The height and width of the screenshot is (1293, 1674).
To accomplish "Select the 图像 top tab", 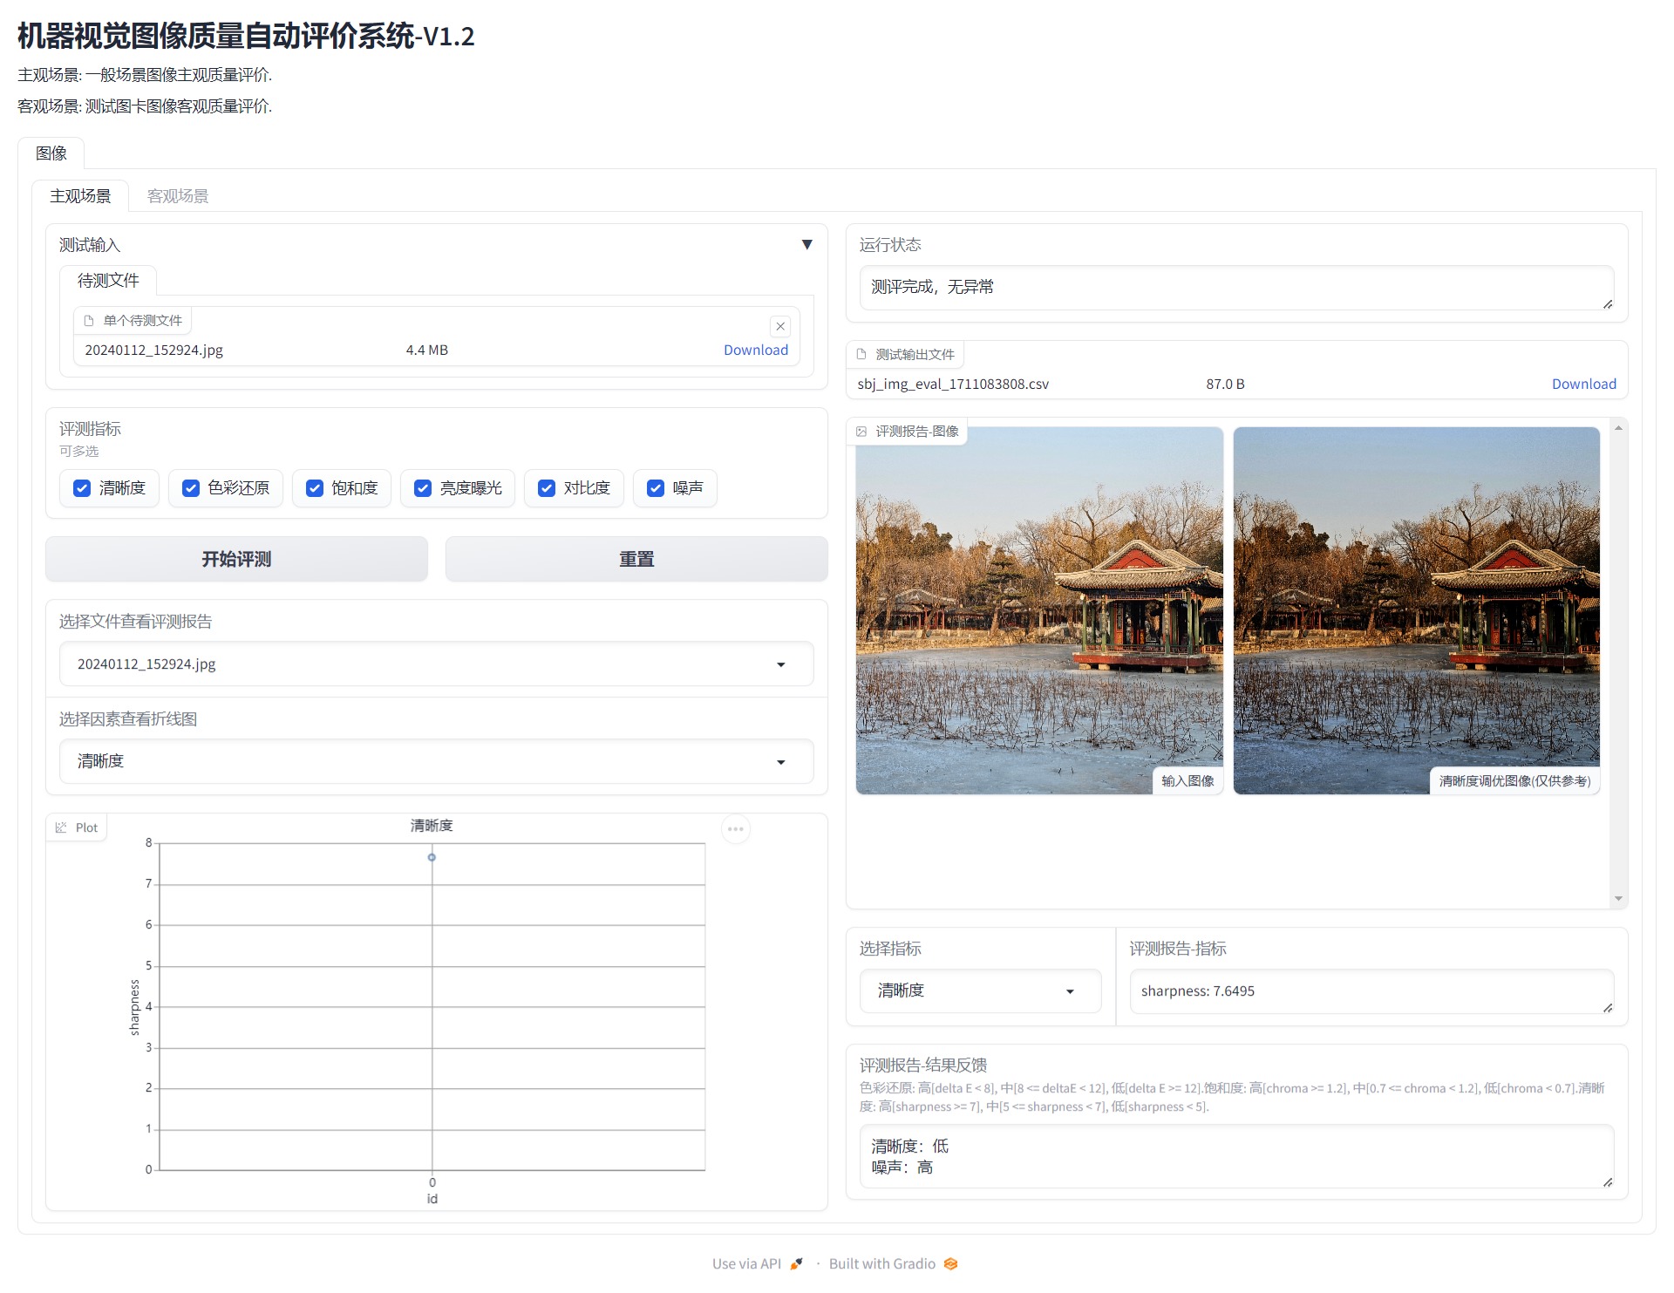I will [x=51, y=153].
